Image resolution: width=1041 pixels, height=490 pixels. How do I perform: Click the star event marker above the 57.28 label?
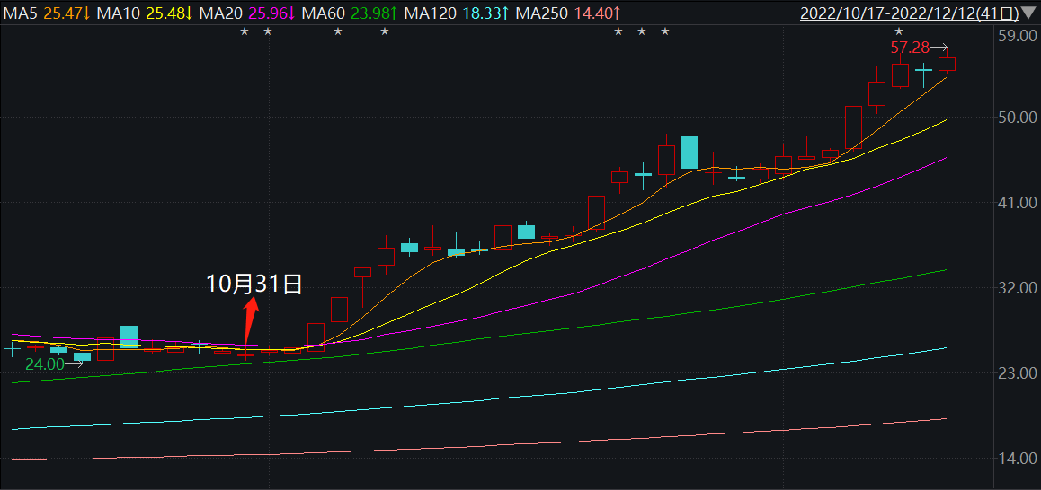tap(898, 31)
